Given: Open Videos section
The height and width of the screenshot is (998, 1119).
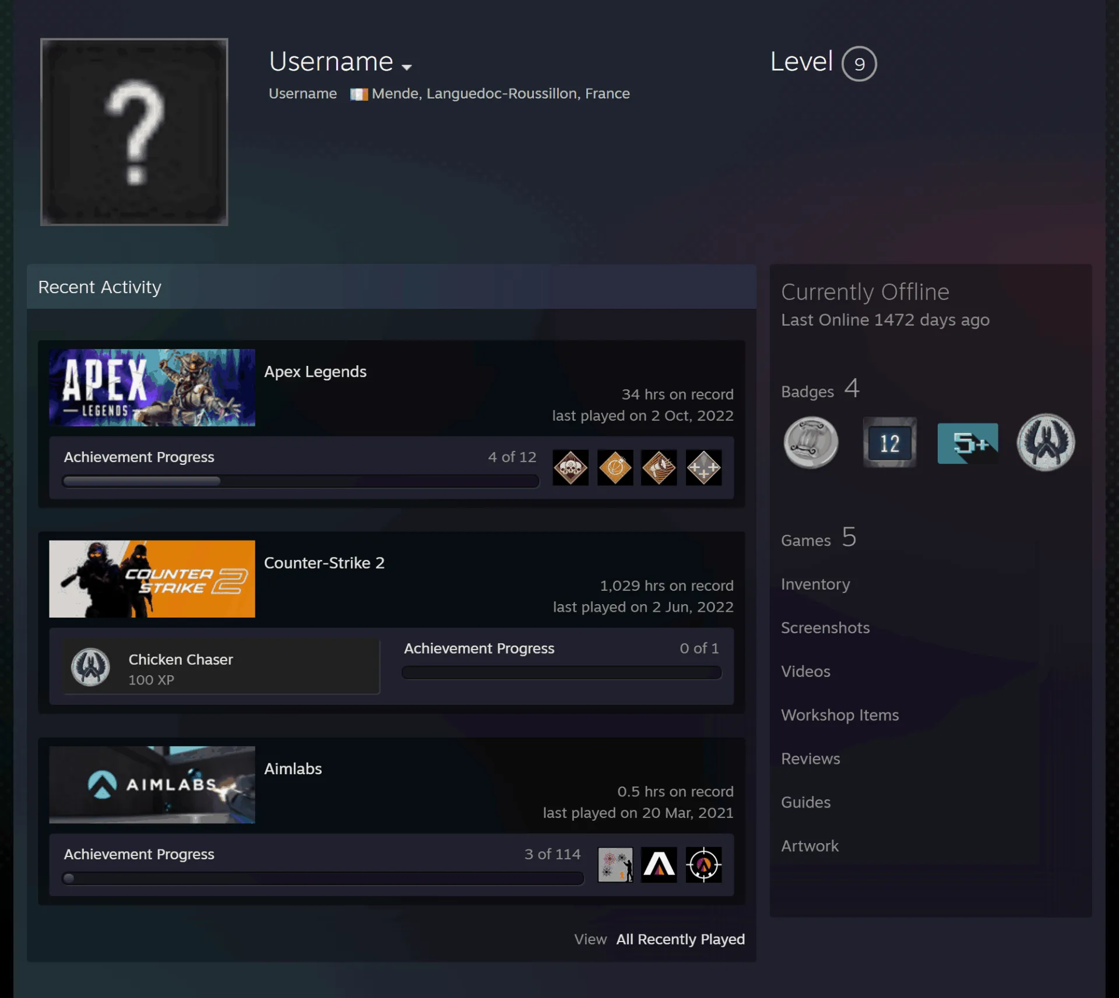Looking at the screenshot, I should (x=805, y=671).
